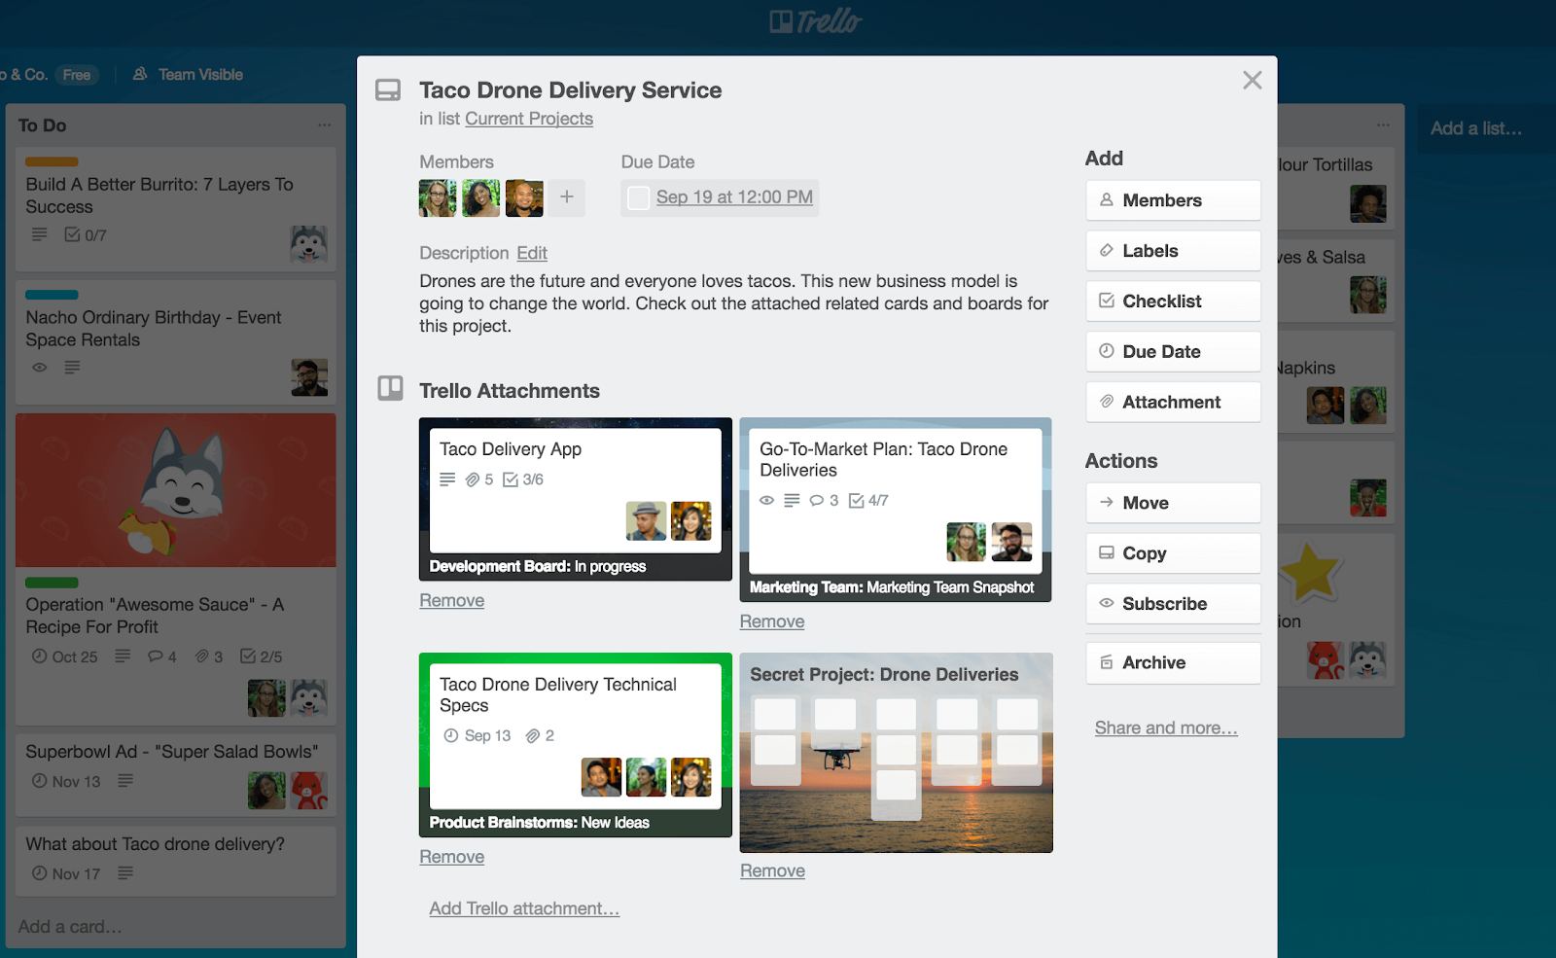
Task: Open the Secret Project: Drone Deliveries board
Action: [896, 753]
